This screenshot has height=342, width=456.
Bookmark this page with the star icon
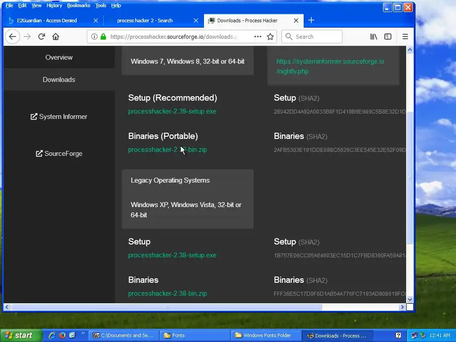[270, 37]
